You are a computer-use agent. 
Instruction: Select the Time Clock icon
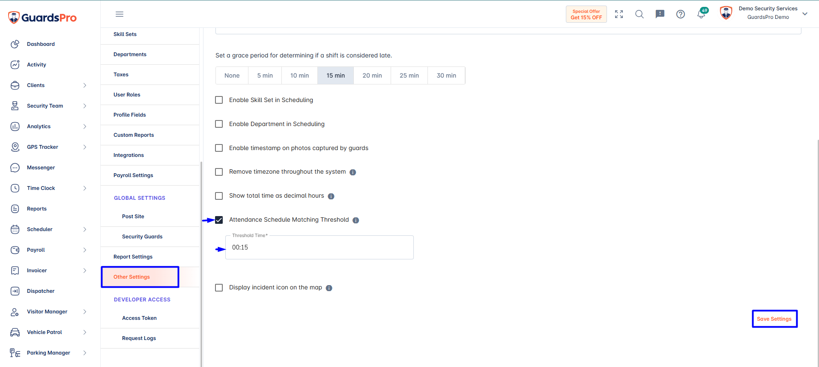15,188
